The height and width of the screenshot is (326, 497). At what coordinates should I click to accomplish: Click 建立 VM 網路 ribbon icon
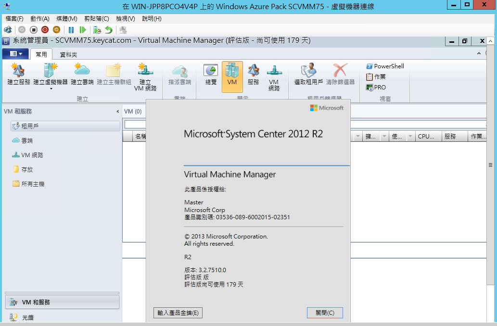145,77
